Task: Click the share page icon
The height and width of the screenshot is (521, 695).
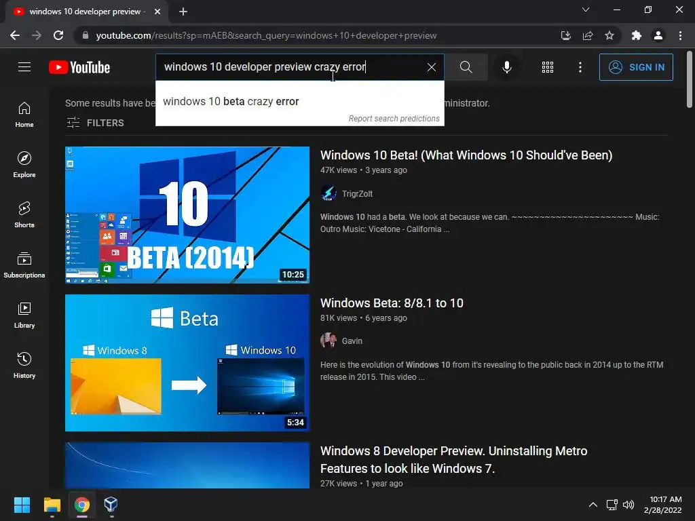Action: (588, 35)
